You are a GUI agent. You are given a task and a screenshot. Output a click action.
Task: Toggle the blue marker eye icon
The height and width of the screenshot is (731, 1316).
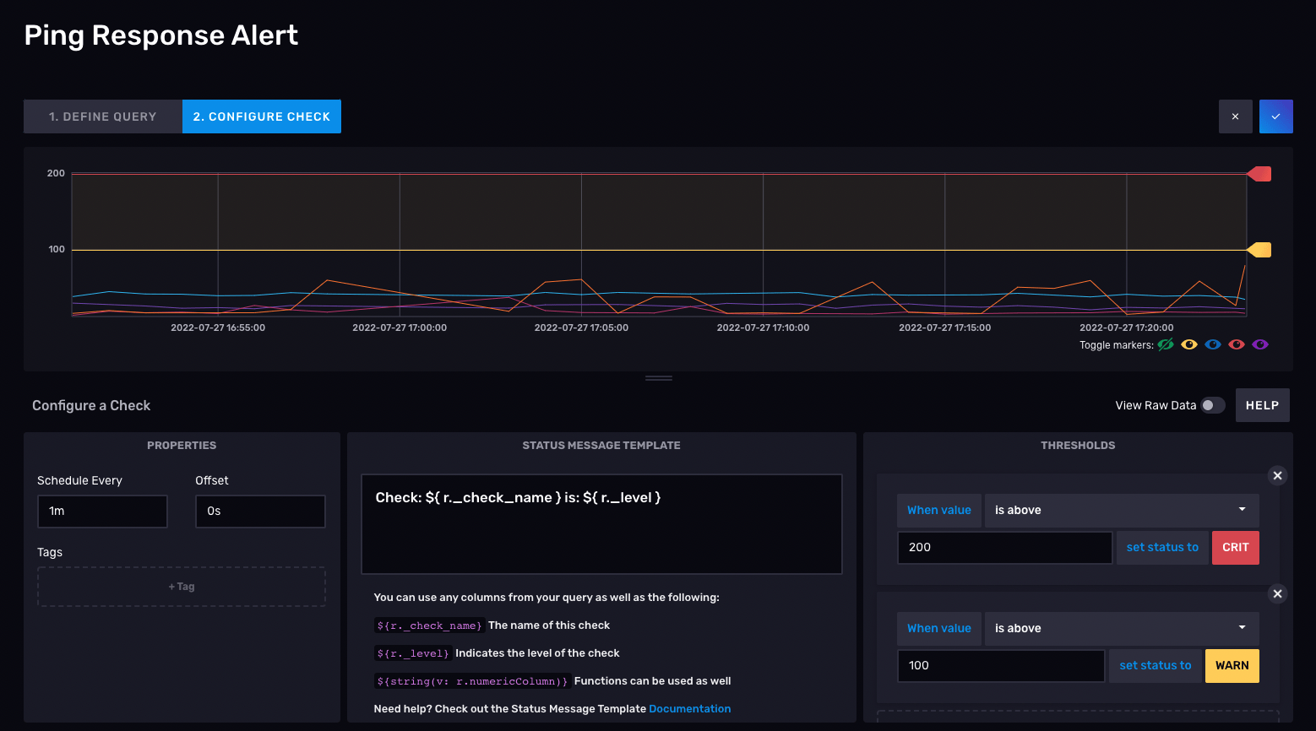coord(1213,344)
